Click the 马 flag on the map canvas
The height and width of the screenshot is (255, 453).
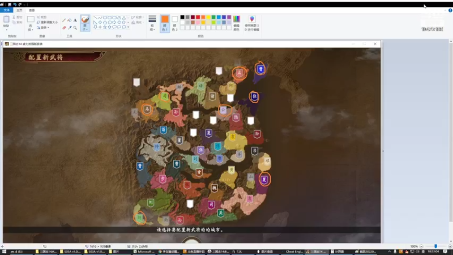click(x=147, y=109)
